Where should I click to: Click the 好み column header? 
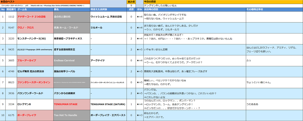pyautogui.click(x=140, y=9)
